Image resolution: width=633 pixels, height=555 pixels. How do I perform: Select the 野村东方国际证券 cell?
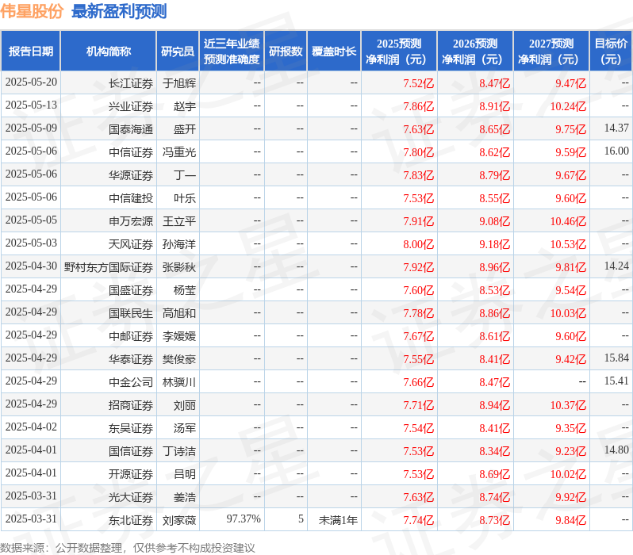(x=109, y=267)
